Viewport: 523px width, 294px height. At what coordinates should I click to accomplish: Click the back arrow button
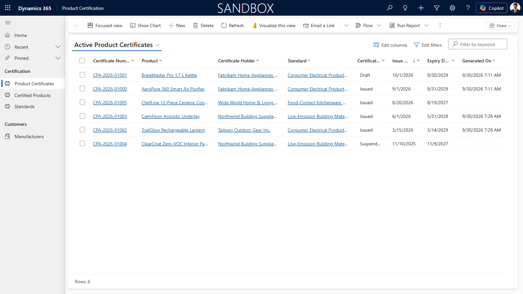click(77, 25)
